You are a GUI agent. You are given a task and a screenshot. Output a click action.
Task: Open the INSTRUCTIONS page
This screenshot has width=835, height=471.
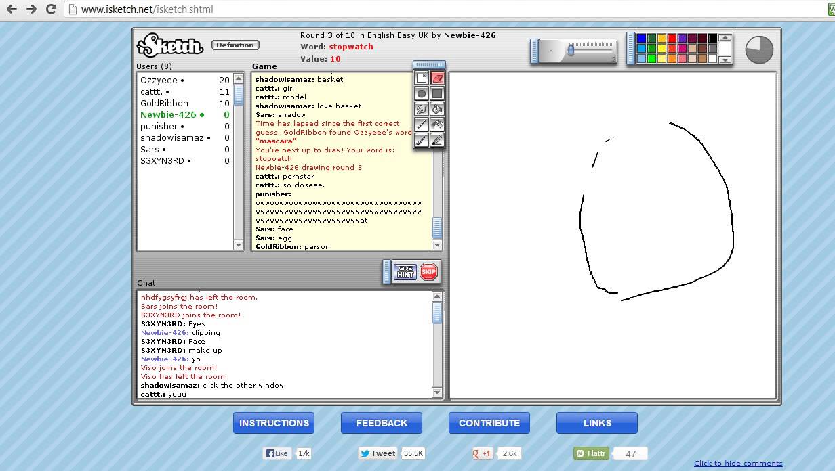274,423
